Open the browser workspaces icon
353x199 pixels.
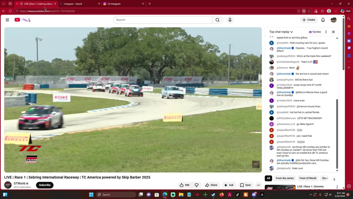[10, 4]
